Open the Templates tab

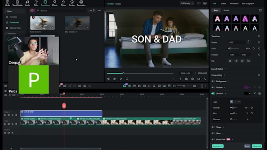click(81, 3)
